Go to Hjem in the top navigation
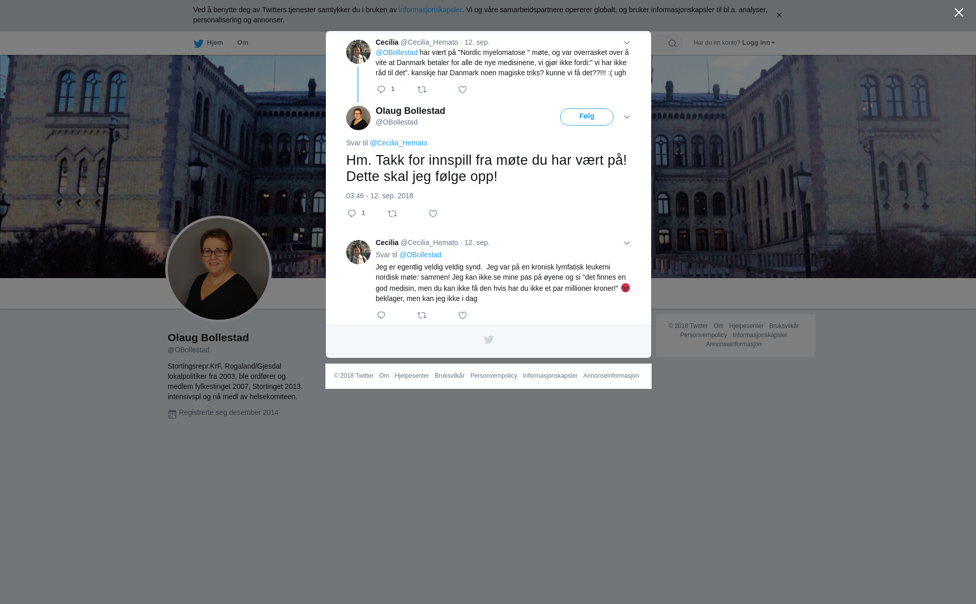 208,43
